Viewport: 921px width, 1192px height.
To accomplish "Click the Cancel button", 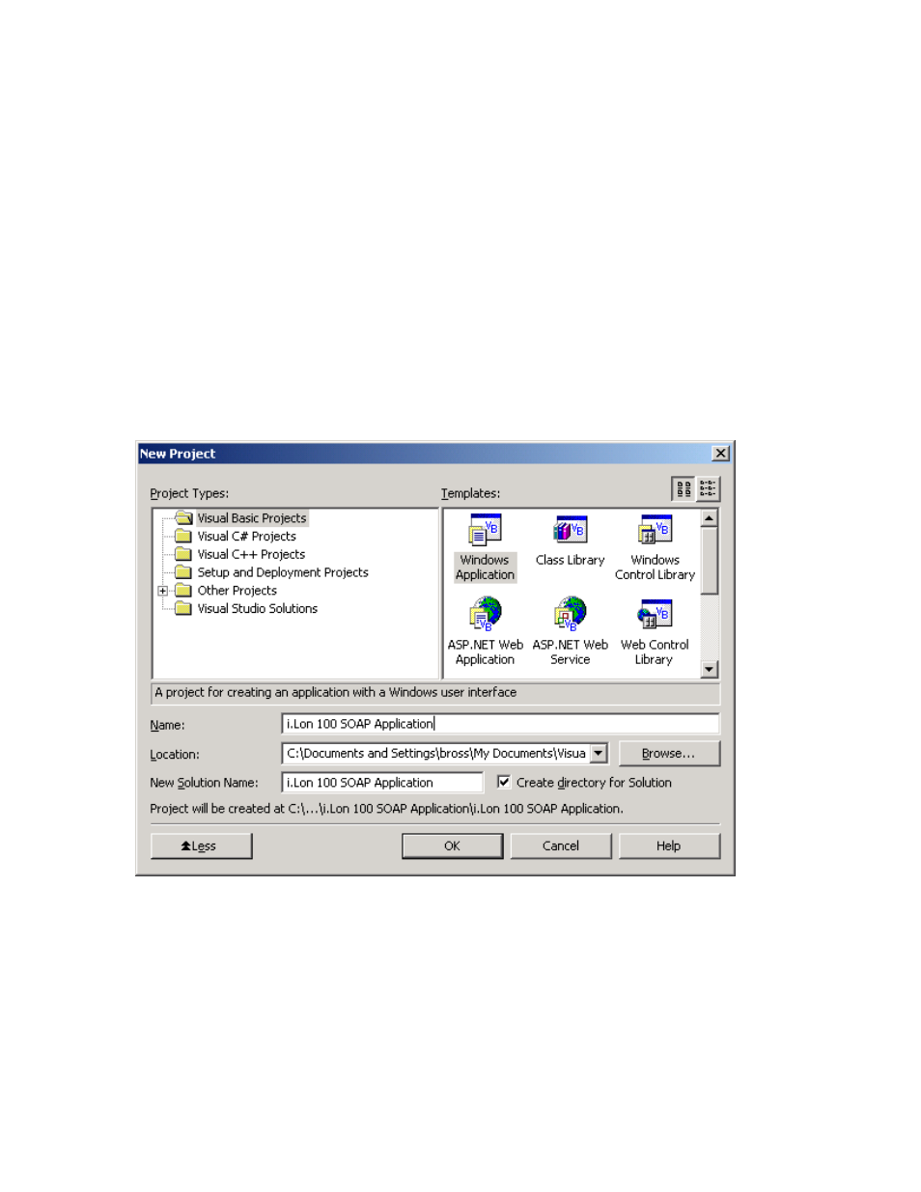I will [x=561, y=845].
